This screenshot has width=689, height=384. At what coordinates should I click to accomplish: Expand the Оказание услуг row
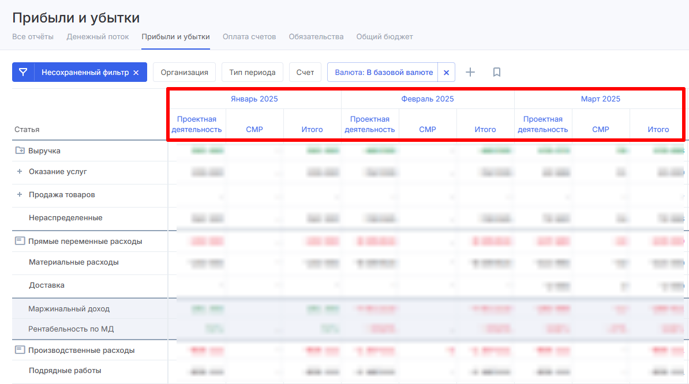tap(19, 172)
